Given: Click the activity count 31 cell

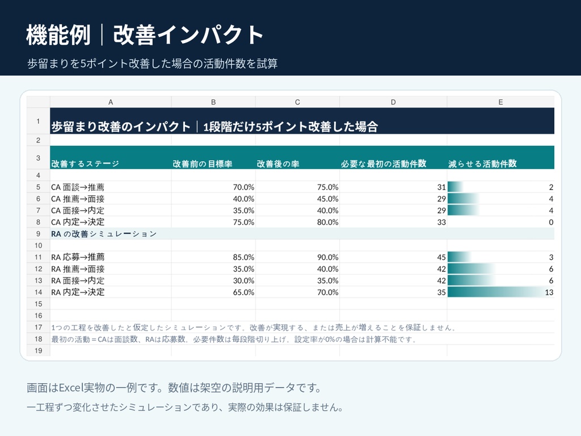Looking at the screenshot, I should coord(393,187).
